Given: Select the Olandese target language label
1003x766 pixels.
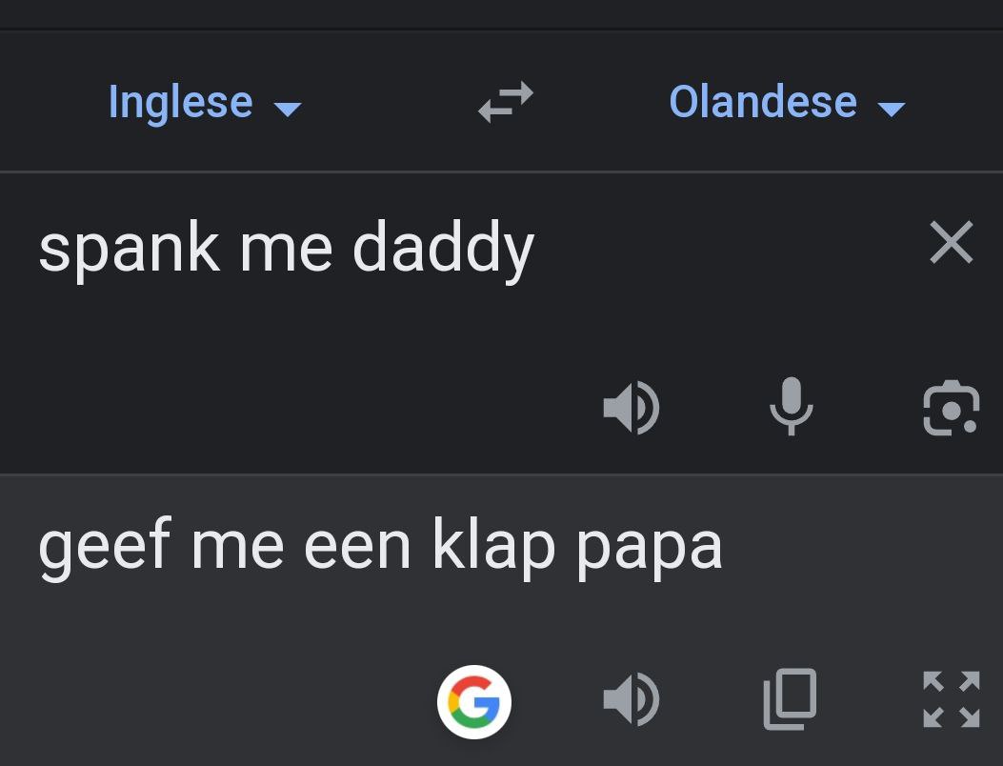Looking at the screenshot, I should click(x=763, y=102).
